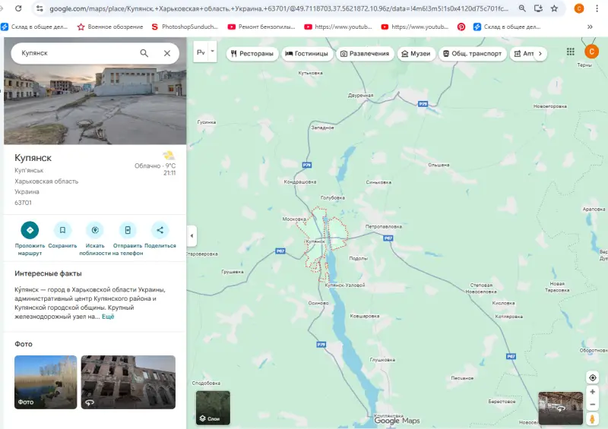
Task: Toggle the Слои layers map view
Action: (x=213, y=408)
